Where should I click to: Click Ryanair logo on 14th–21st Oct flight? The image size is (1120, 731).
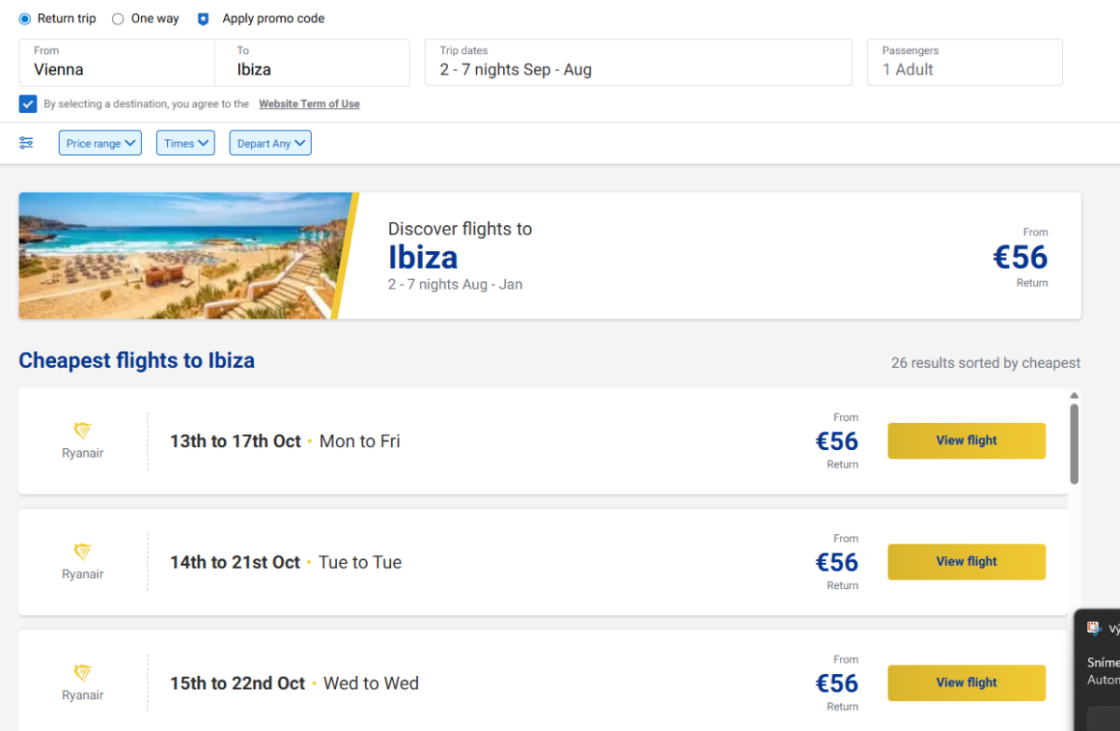point(83,553)
